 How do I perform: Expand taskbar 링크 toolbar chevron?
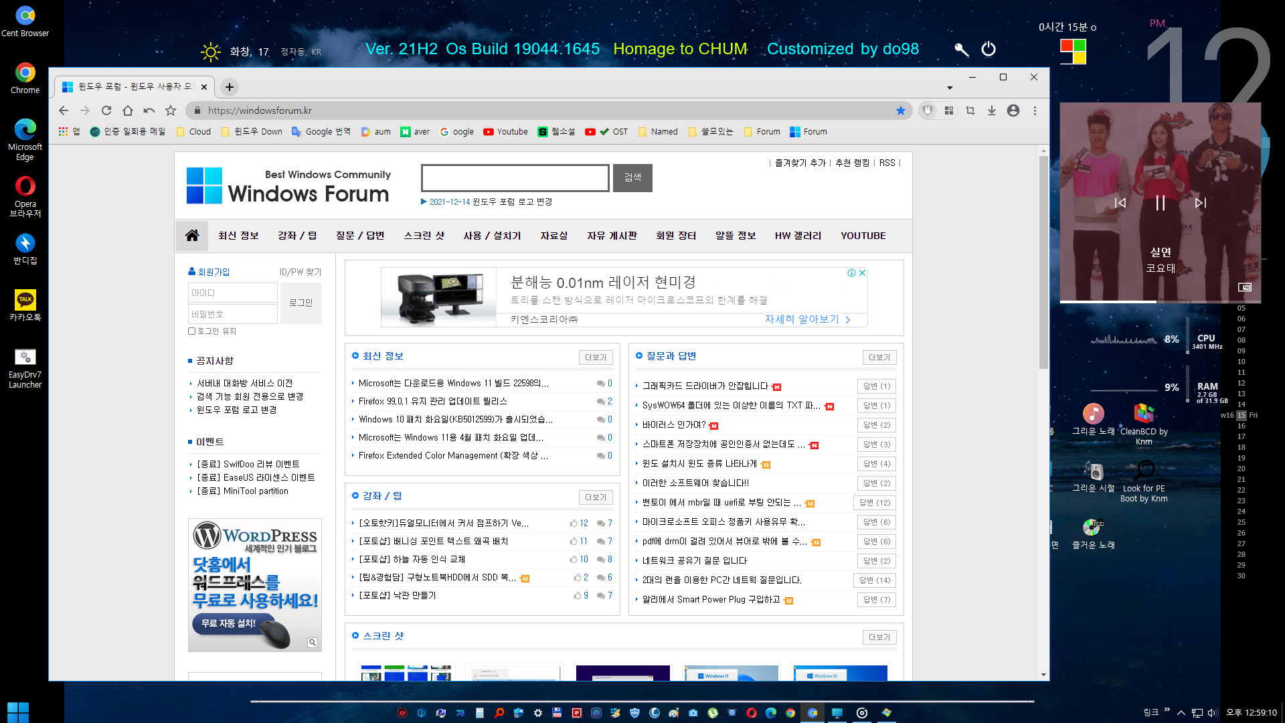1167,710
